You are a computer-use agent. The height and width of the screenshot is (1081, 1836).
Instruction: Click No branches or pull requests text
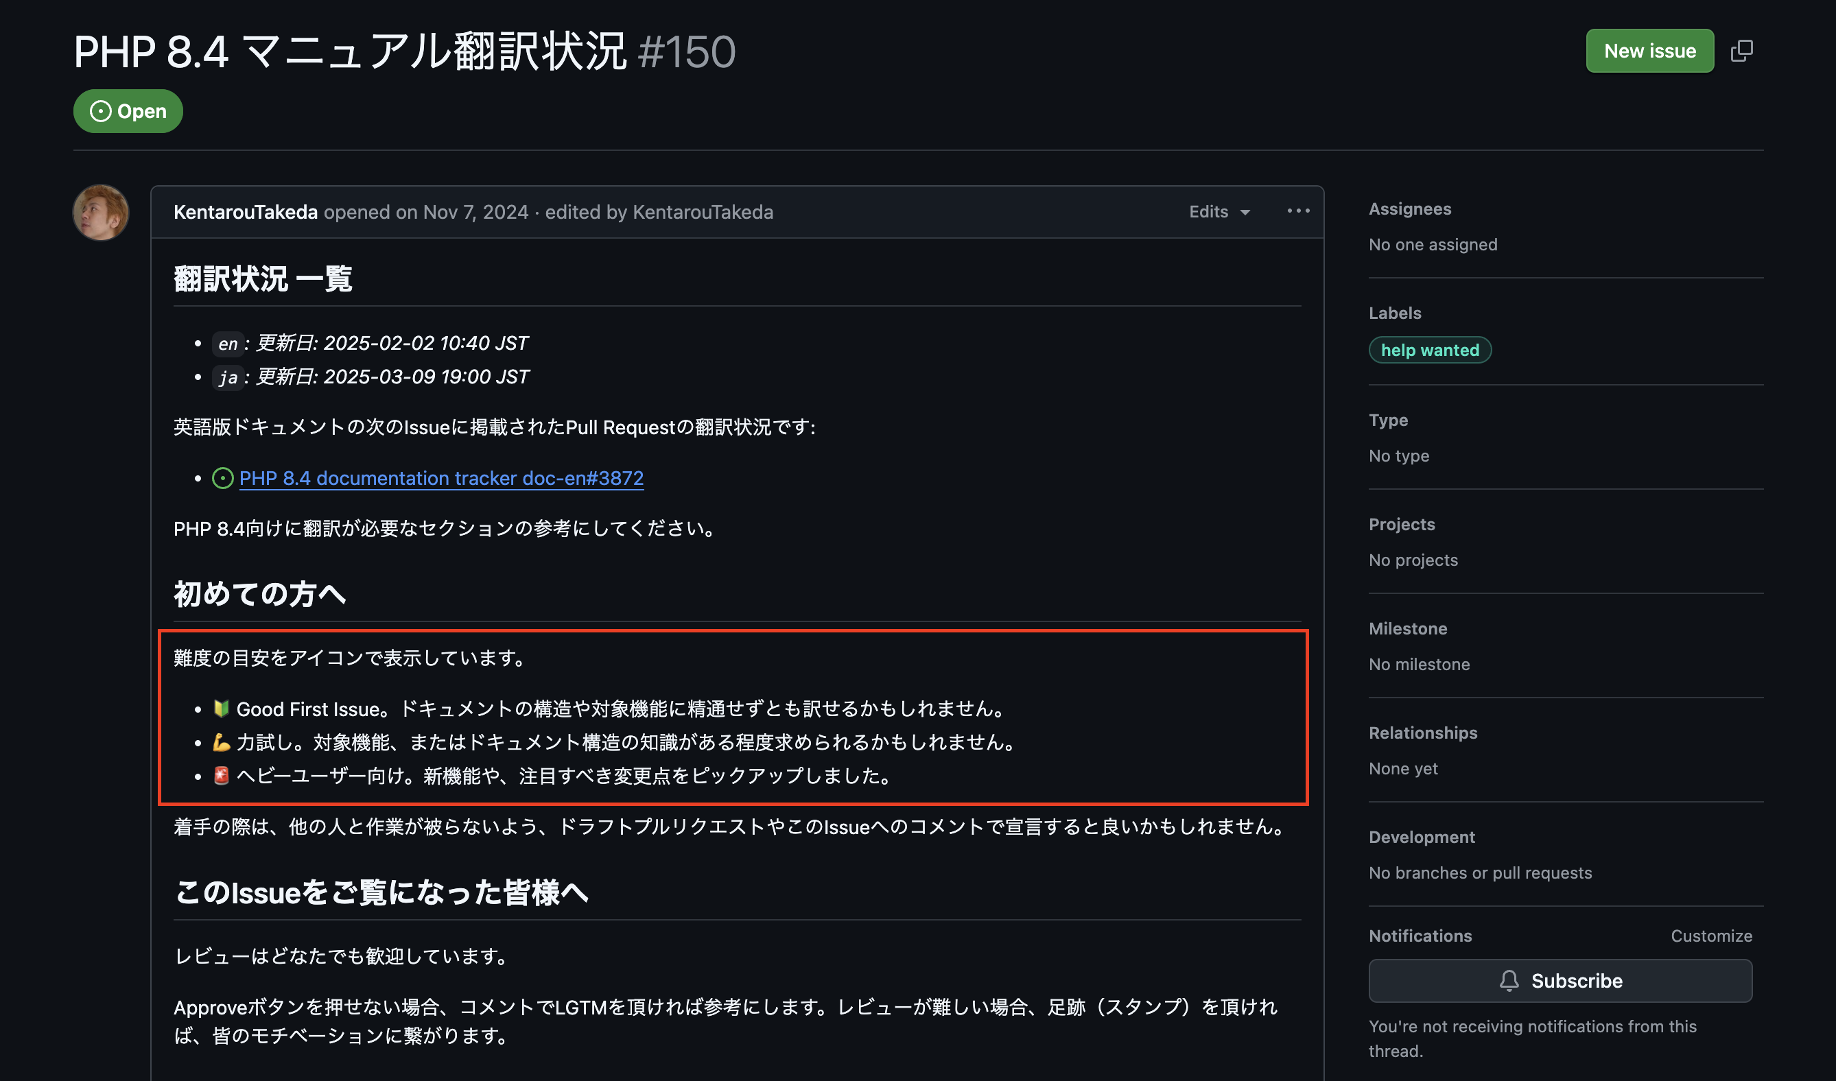[1480, 872]
